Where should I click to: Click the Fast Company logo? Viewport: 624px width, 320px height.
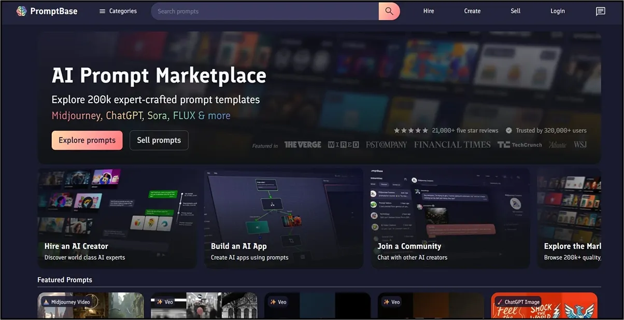point(386,145)
